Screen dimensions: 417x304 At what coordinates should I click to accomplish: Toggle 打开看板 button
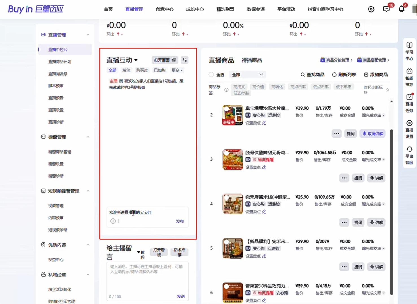point(159,252)
